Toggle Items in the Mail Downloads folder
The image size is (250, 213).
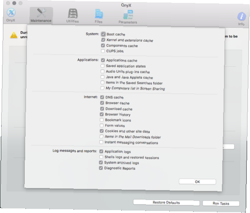(x=101, y=136)
